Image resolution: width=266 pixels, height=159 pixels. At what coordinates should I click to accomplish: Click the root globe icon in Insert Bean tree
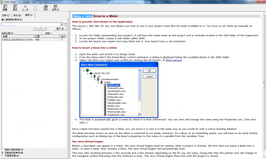[87, 70]
